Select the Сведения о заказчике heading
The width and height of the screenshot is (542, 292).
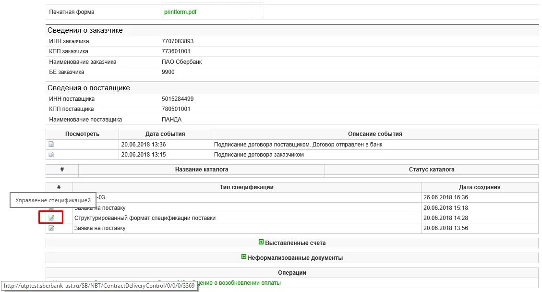tap(85, 30)
